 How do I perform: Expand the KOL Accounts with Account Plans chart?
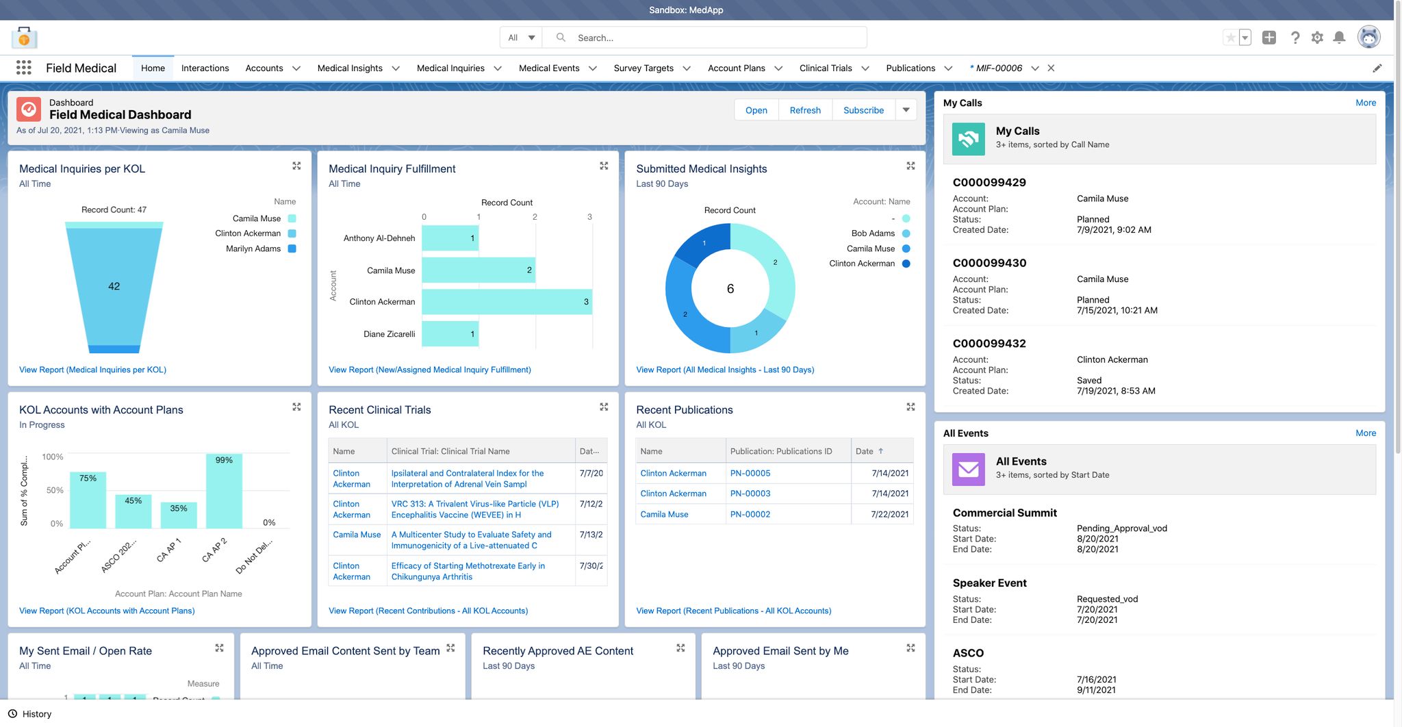click(296, 407)
